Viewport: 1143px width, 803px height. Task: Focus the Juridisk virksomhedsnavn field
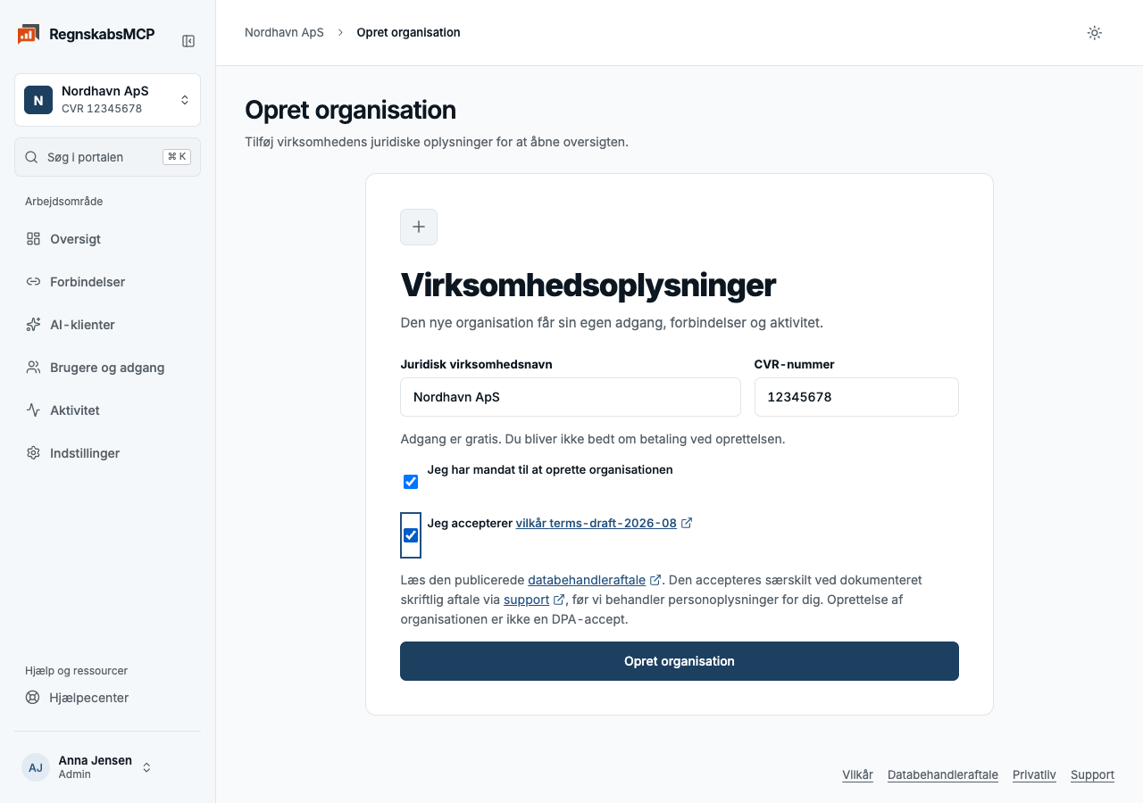pos(571,397)
